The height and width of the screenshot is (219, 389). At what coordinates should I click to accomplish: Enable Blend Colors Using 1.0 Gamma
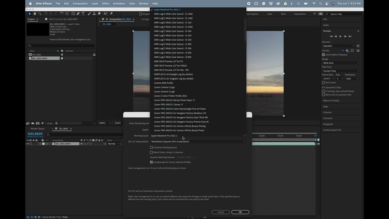(x=151, y=152)
